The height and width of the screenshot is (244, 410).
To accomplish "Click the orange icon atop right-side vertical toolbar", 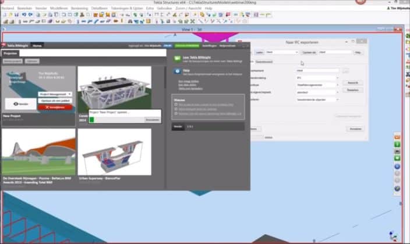I will [x=397, y=137].
